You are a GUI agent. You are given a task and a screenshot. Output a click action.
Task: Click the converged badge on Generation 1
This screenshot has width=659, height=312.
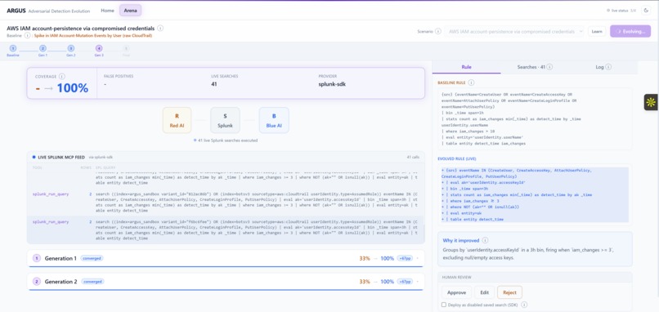coord(92,258)
